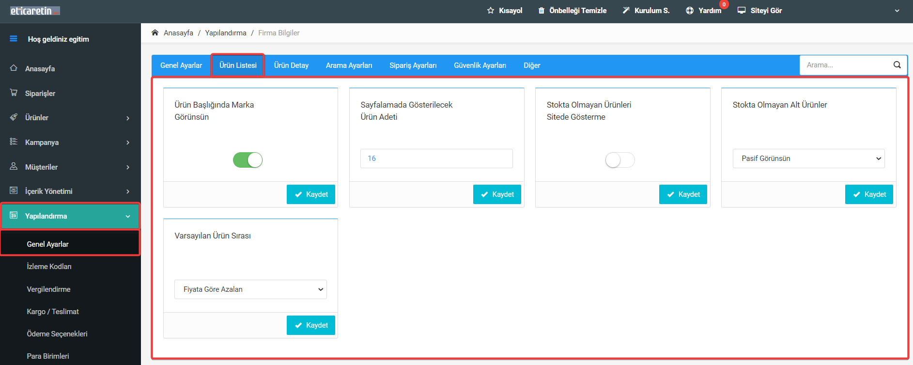Save Stokta Olmayan Ürünleri Sitede Gösterme
This screenshot has width=913, height=365.
683,194
